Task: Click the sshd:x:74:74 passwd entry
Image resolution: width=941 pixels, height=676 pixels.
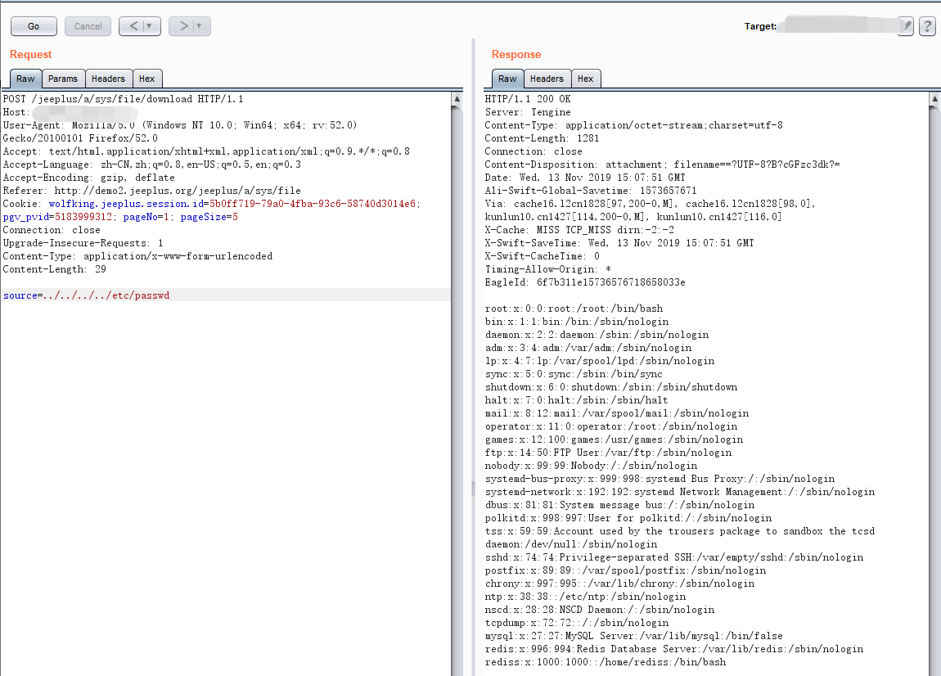Action: coord(674,557)
